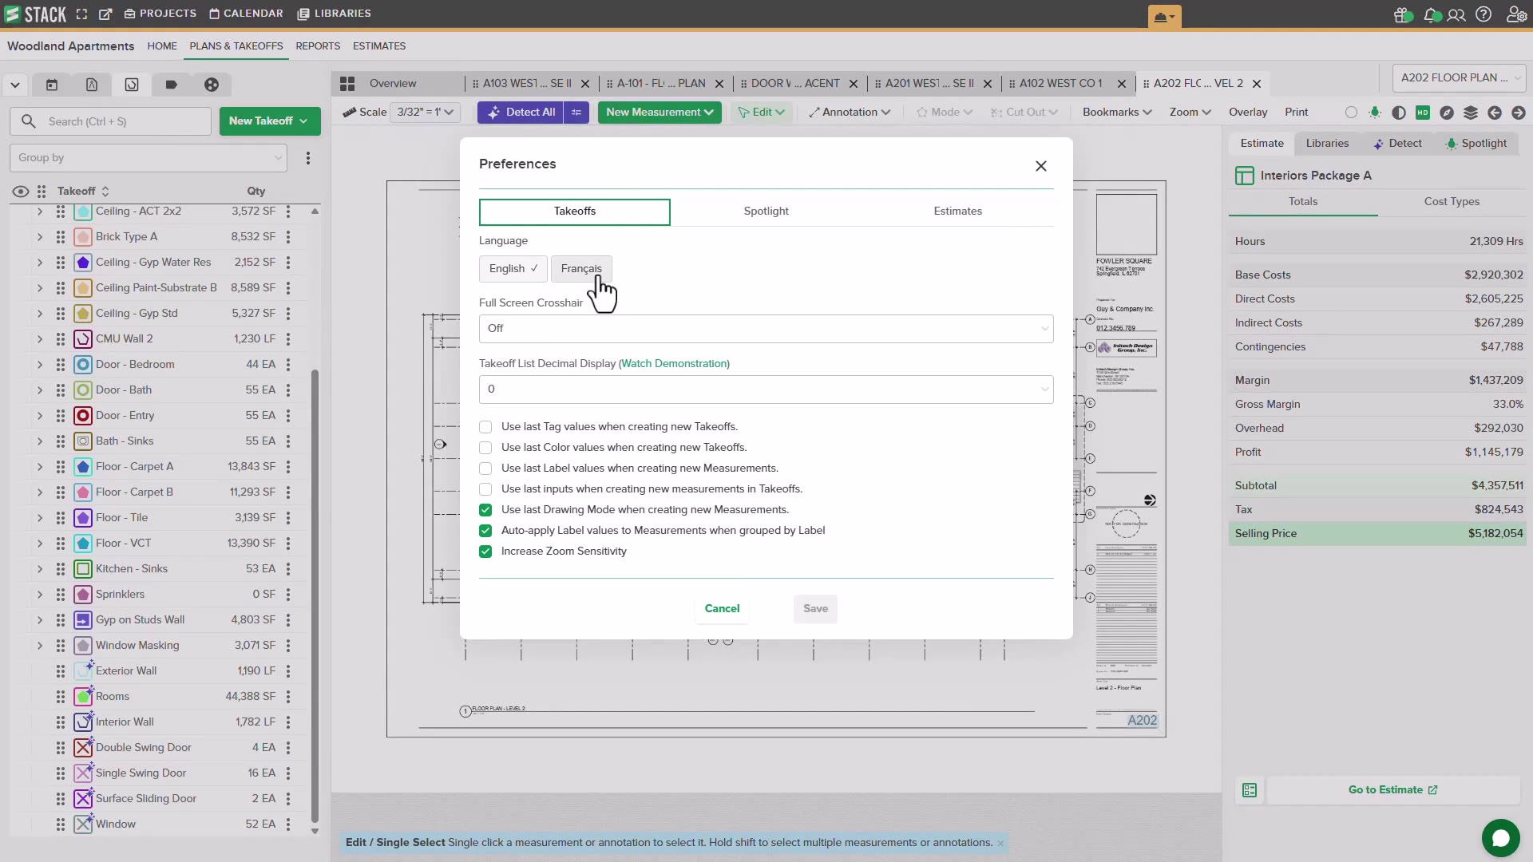Enable Use last Tag values checkbox

485,427
